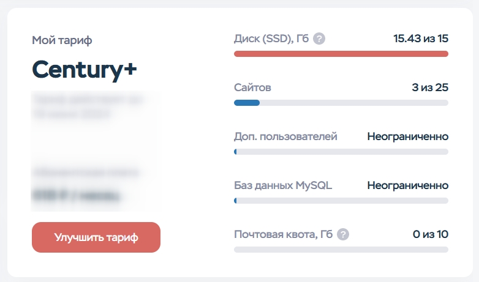
Task: Open help icon next to Почтовая квота
Action: (x=343, y=234)
